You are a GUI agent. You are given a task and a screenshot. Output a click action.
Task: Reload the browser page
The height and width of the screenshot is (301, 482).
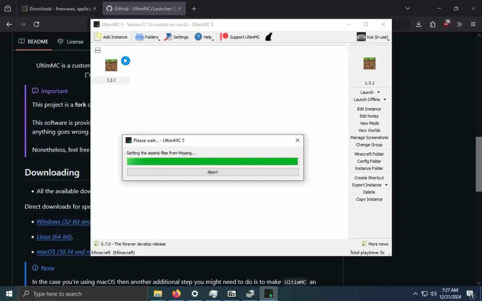point(36,24)
